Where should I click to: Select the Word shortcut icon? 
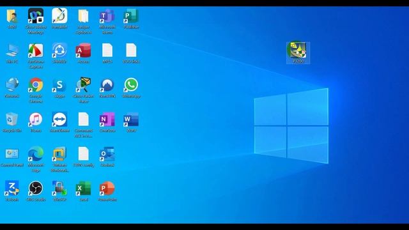[x=131, y=119]
